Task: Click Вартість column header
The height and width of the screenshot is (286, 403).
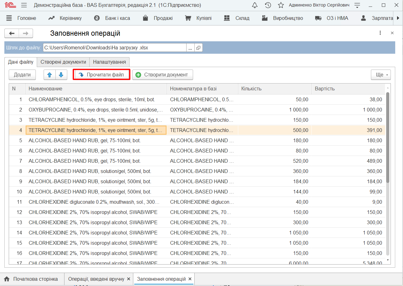Action: click(x=348, y=89)
